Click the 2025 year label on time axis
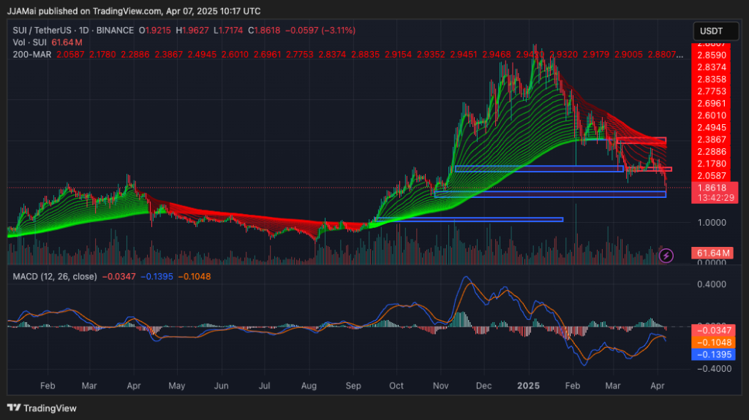Image resolution: width=749 pixels, height=420 pixels. pyautogui.click(x=528, y=386)
